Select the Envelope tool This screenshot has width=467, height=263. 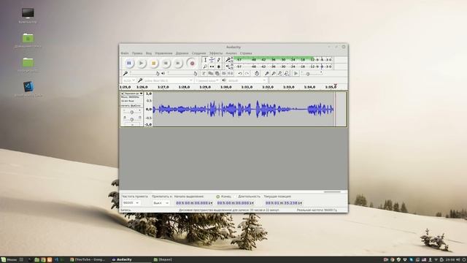point(212,60)
